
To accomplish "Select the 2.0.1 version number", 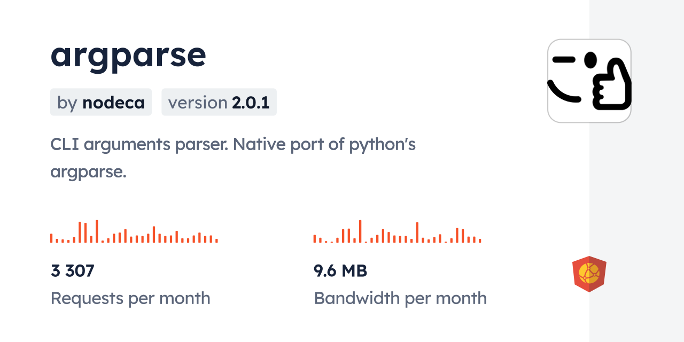I will (x=251, y=103).
